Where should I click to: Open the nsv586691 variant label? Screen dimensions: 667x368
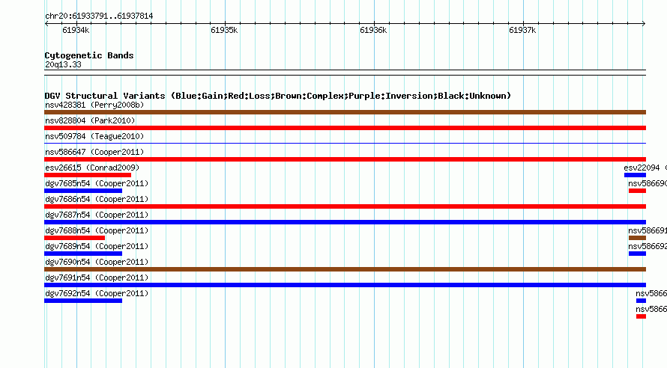tap(648, 230)
